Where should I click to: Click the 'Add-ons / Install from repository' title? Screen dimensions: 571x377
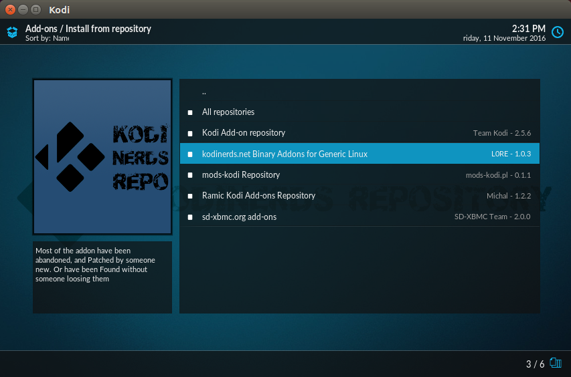click(x=88, y=29)
